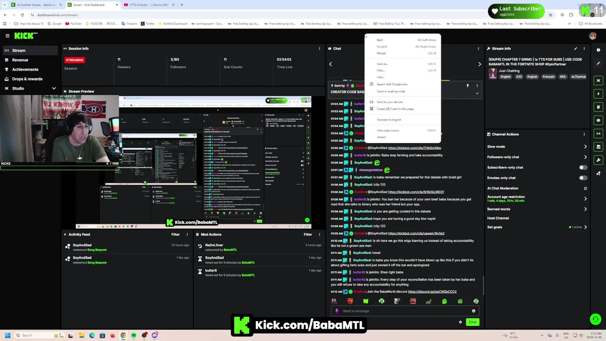Open the Stream info three-dot menu
Image resolution: width=606 pixels, height=341 pixels.
pyautogui.click(x=584, y=48)
